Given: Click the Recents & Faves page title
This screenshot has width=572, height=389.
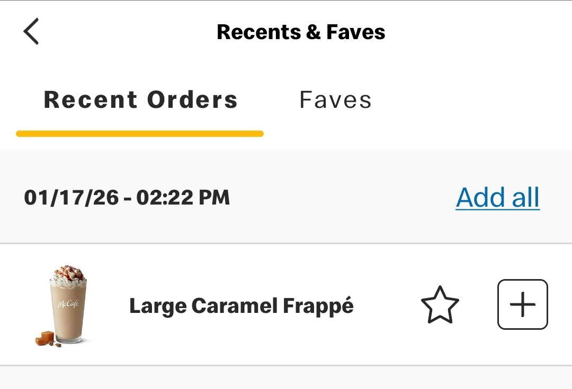Looking at the screenshot, I should (x=301, y=32).
